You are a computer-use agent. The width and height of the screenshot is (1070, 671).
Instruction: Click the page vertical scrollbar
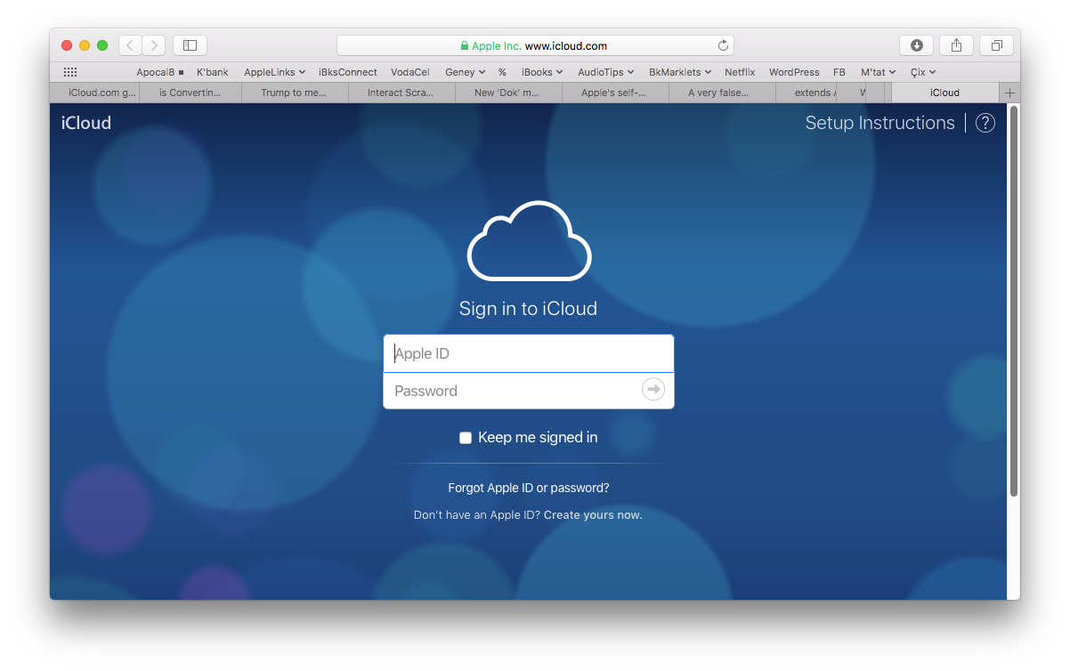(x=1014, y=303)
